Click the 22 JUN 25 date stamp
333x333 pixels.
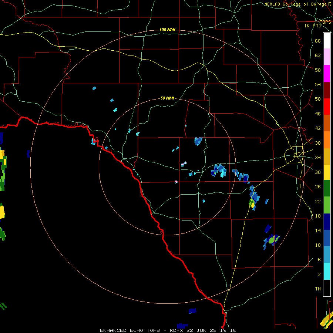click(x=202, y=330)
